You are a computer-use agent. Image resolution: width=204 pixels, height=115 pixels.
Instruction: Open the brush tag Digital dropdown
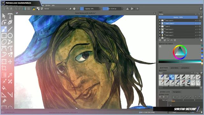coord(176,73)
